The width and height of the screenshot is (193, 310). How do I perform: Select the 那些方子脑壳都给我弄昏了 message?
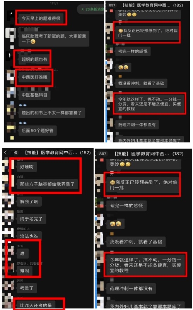point(48,184)
